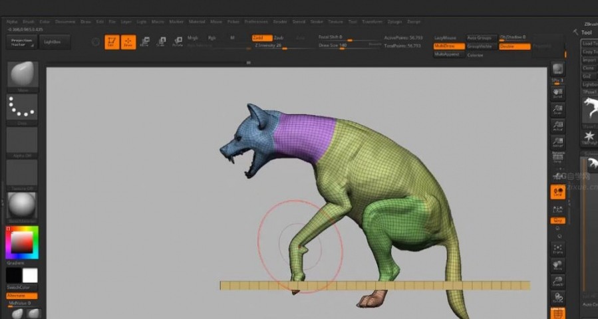Screen dimensions: 598x319
Task: Click the MultiAppend button
Action: pos(449,54)
